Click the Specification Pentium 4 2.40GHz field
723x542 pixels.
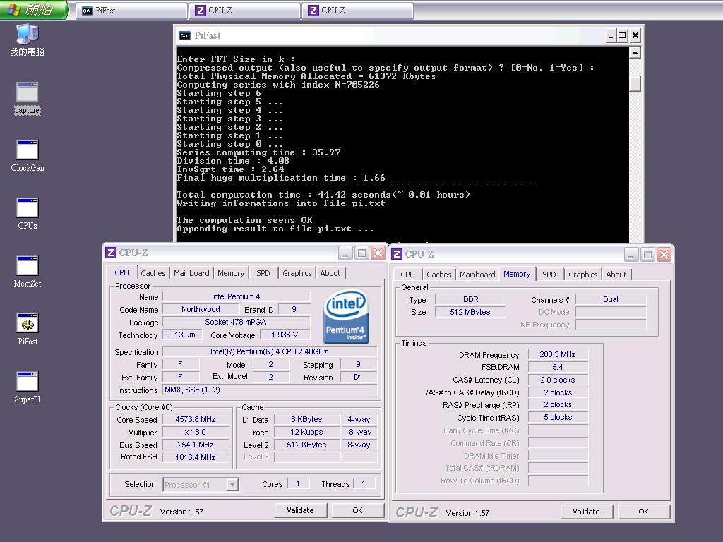(269, 351)
